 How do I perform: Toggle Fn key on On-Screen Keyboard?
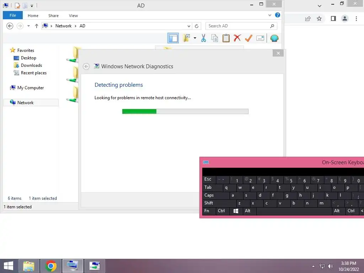[x=209, y=211]
